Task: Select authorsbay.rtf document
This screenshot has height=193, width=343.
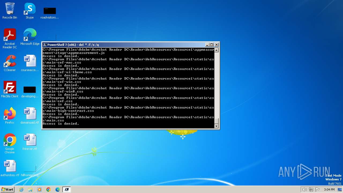Action: 10,168
